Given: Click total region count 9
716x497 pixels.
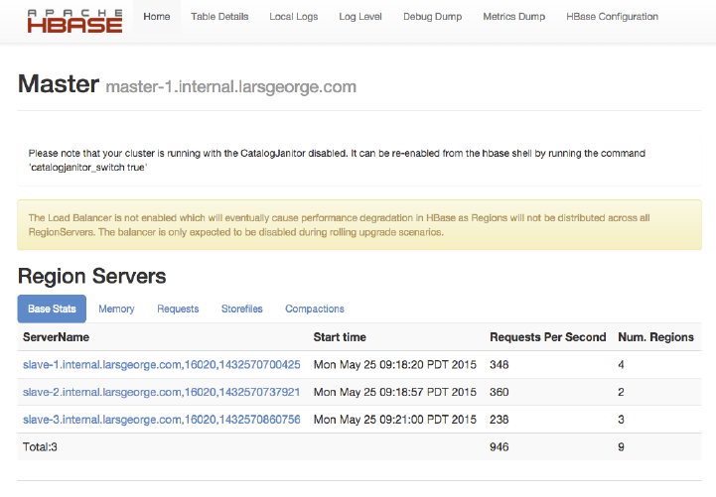Looking at the screenshot, I should coord(621,446).
